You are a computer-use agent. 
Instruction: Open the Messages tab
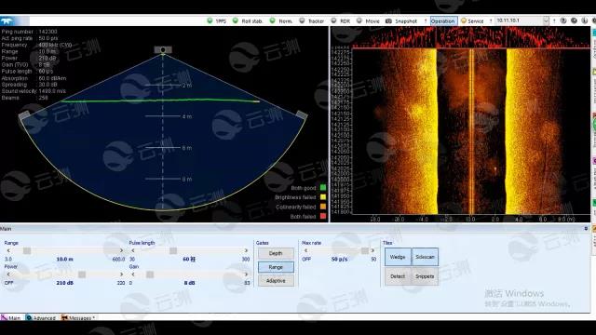[x=78, y=318]
